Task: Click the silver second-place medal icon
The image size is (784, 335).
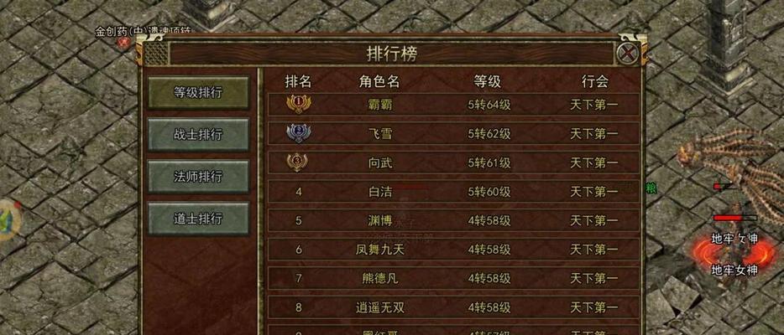Action: tap(297, 133)
